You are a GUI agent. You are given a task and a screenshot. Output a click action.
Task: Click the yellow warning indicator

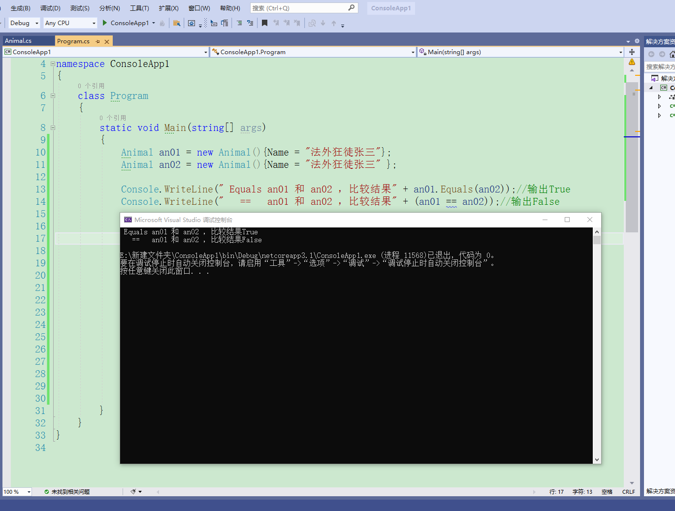point(632,62)
